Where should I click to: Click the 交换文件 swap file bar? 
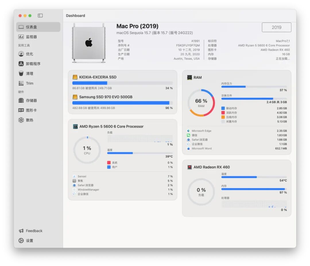pos(254,99)
